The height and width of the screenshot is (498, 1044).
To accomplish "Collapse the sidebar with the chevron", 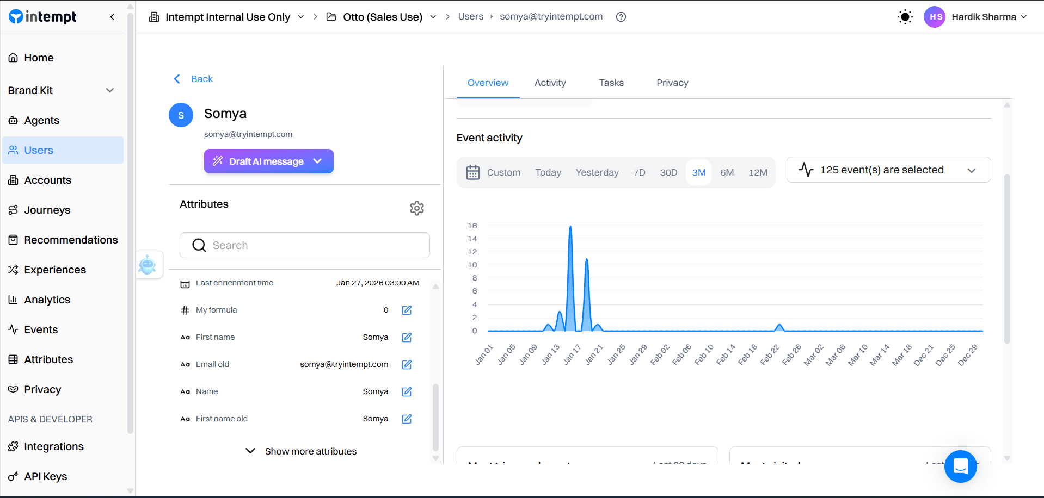I will point(112,17).
